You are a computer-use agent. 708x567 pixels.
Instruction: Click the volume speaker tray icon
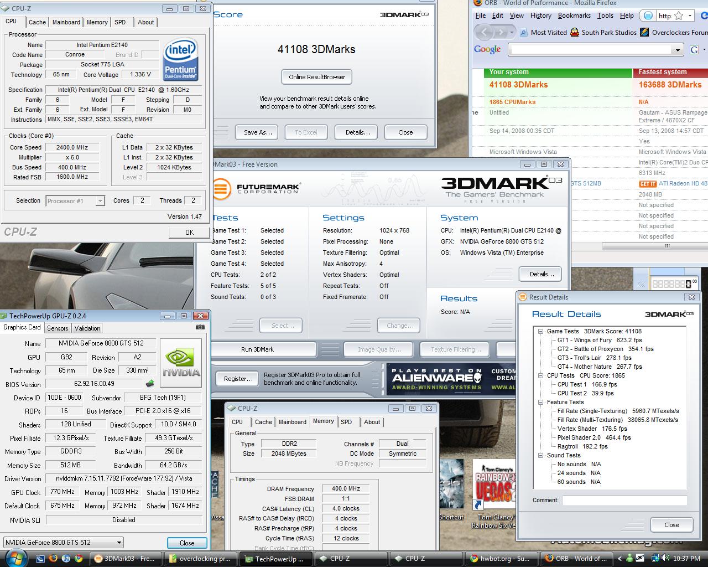(665, 558)
